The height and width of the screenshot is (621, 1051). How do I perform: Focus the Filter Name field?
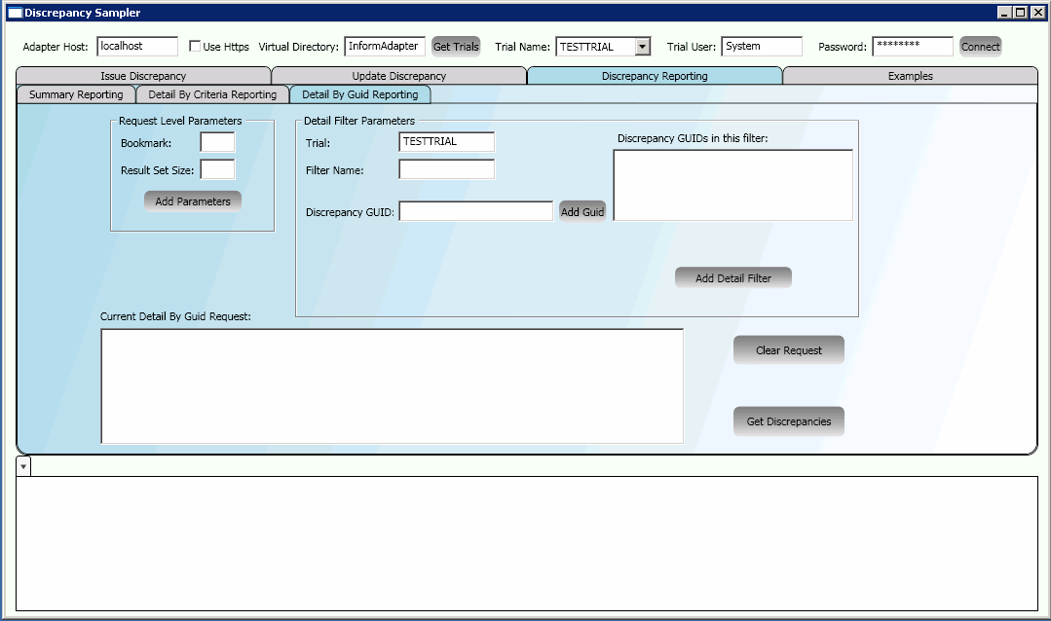point(446,169)
